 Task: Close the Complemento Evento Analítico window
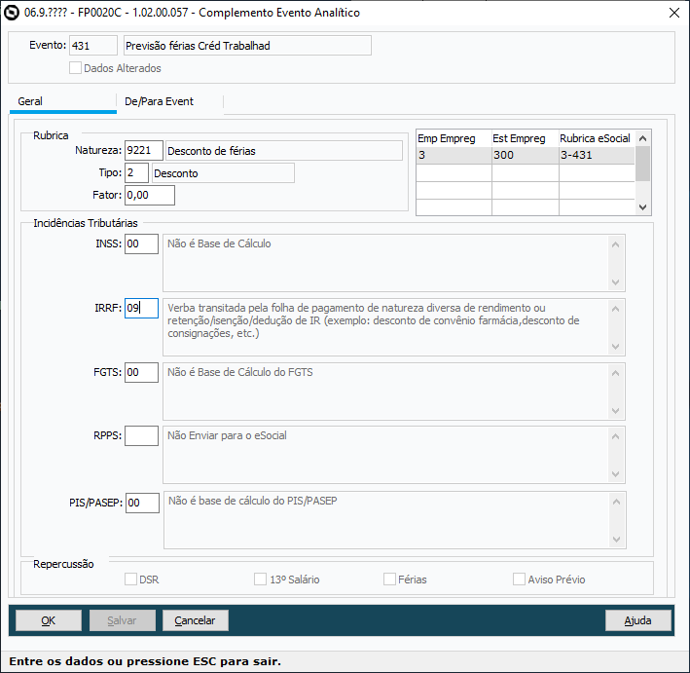point(674,13)
